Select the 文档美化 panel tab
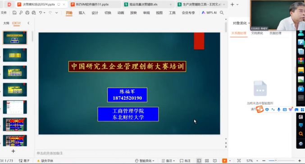 pyautogui.click(x=257, y=33)
